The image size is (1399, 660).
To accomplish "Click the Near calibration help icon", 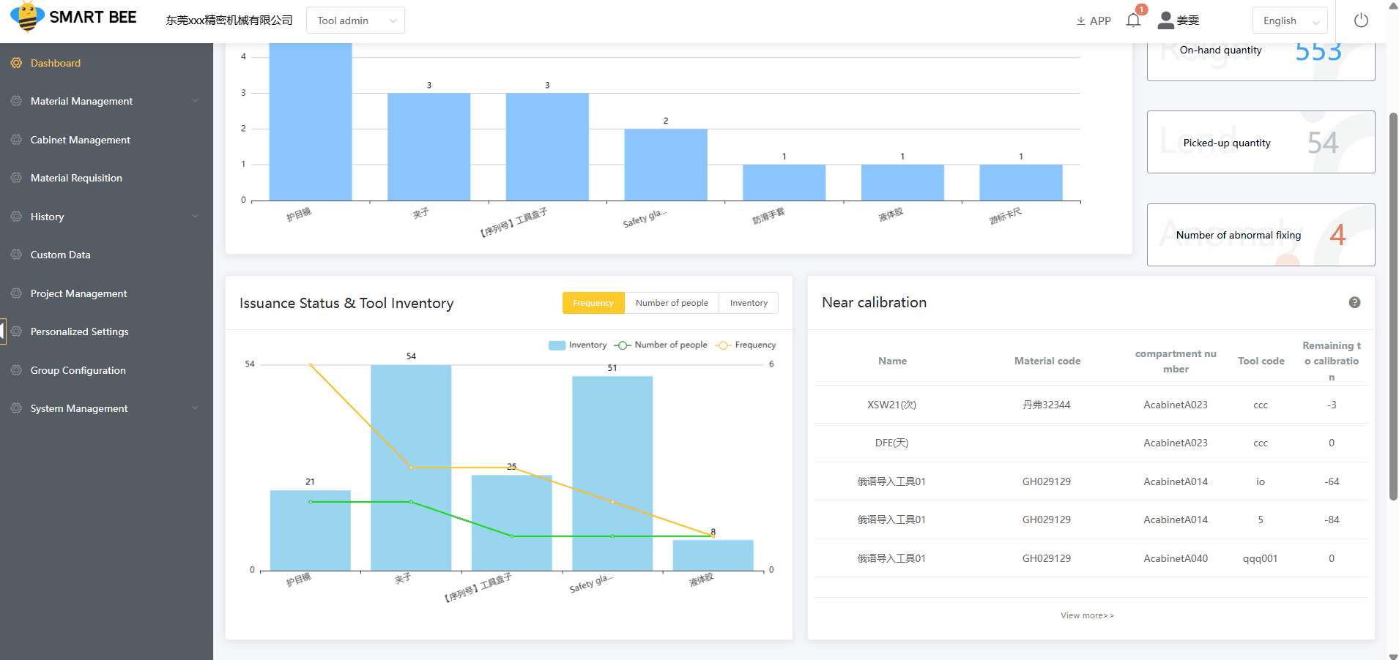I will click(x=1354, y=302).
